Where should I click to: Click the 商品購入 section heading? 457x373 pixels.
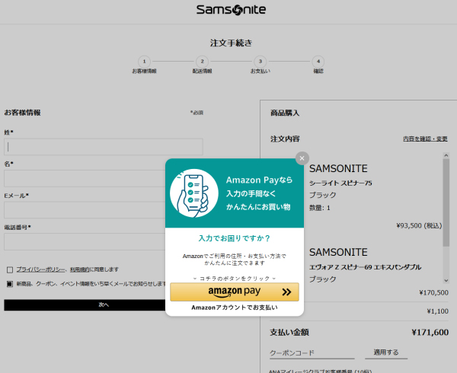pos(285,113)
